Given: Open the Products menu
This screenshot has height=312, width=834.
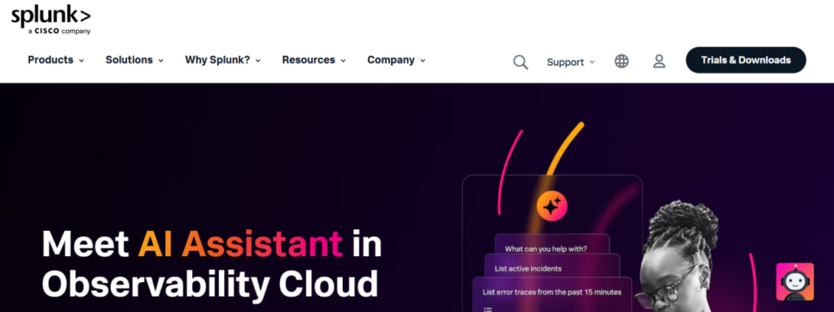Looking at the screenshot, I should tap(56, 60).
